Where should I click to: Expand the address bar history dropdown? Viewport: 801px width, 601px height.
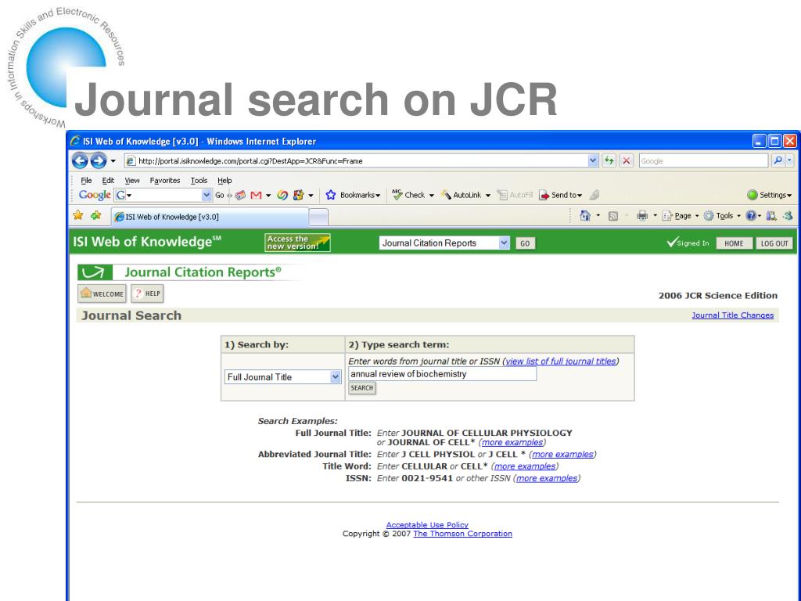(x=593, y=161)
